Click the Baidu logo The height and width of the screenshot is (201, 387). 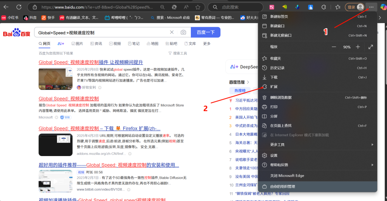click(17, 32)
